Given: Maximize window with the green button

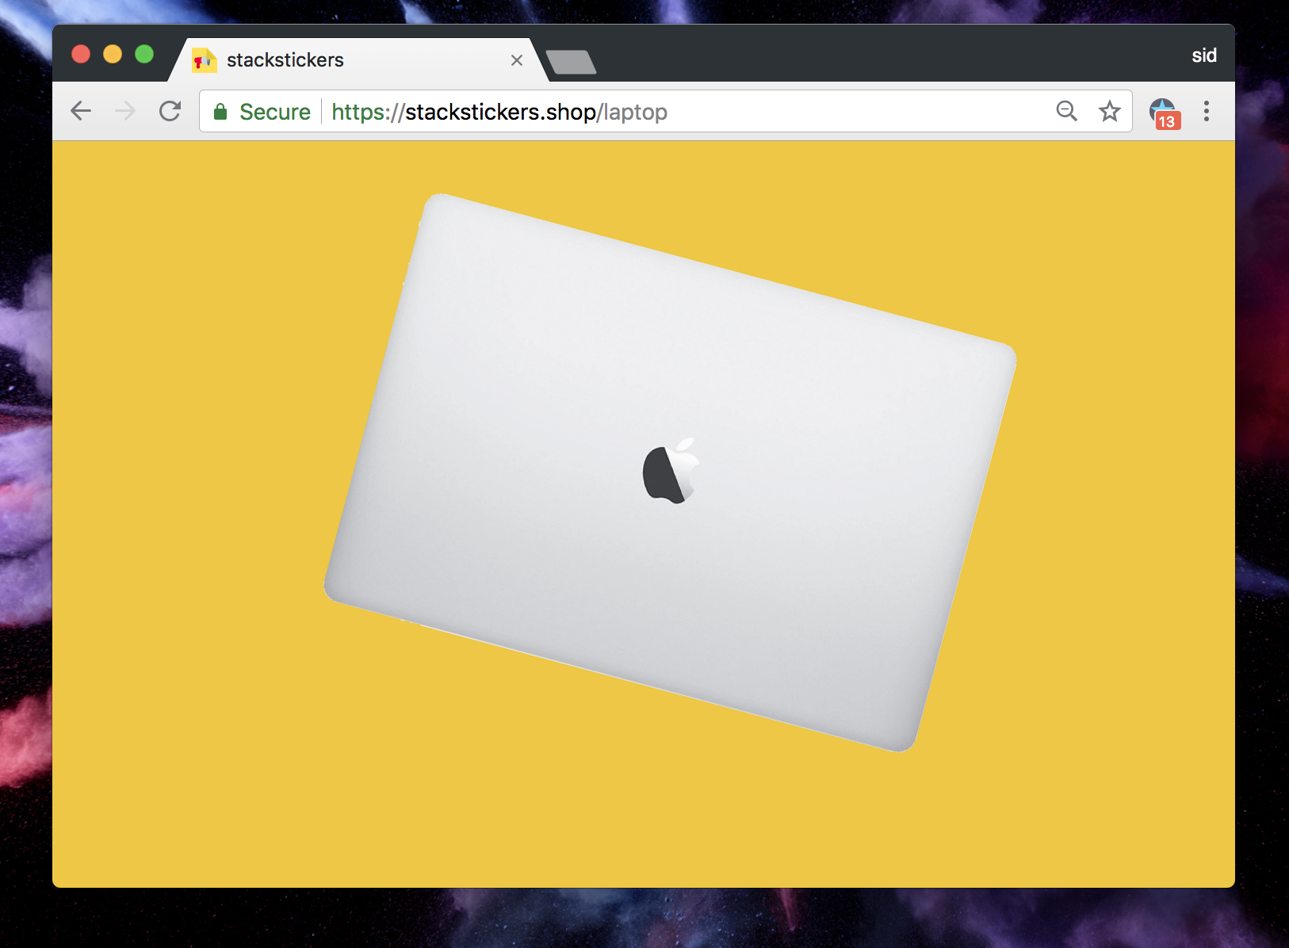Looking at the screenshot, I should click(x=144, y=54).
